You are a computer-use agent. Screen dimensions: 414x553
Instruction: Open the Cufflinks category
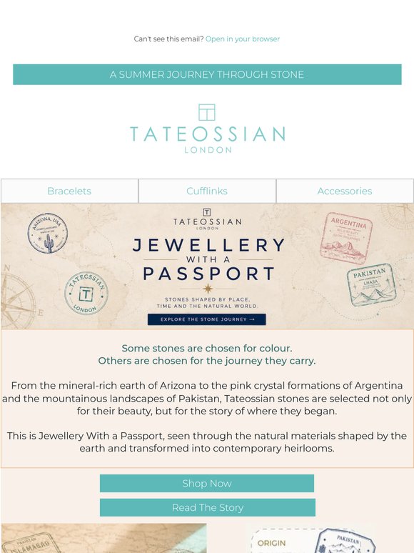point(207,191)
